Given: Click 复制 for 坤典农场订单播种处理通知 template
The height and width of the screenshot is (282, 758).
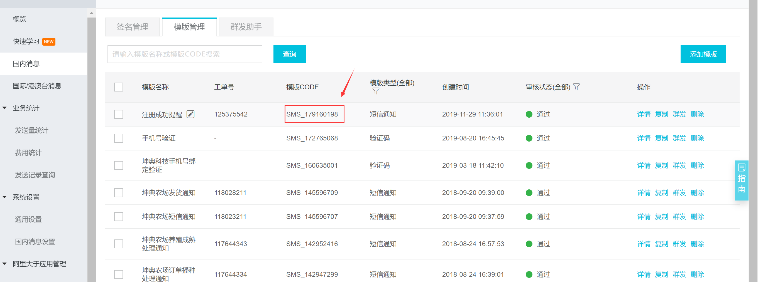Looking at the screenshot, I should point(661,274).
